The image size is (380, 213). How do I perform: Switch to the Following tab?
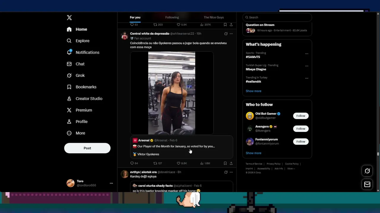click(172, 17)
